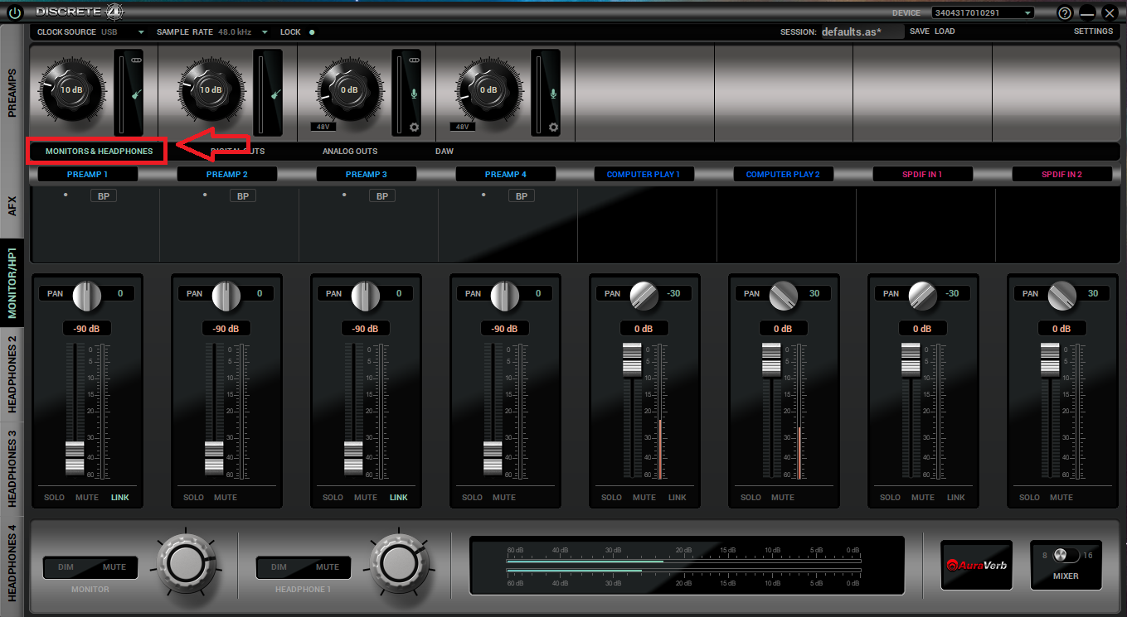Screen dimensions: 1127x617
Task: Click the Preamp 3 channel pan knob
Action: [366, 295]
